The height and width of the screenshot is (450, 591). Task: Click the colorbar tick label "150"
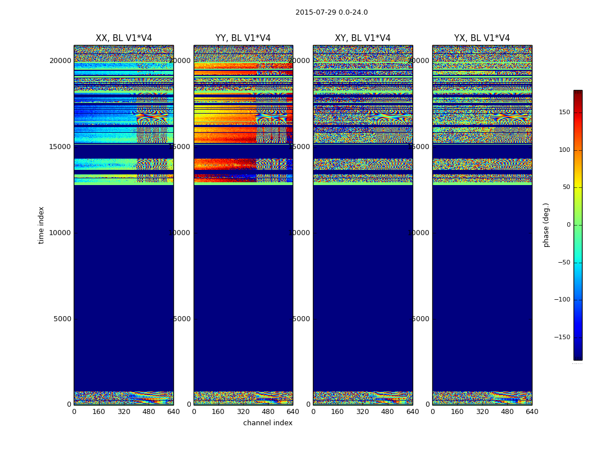click(564, 112)
